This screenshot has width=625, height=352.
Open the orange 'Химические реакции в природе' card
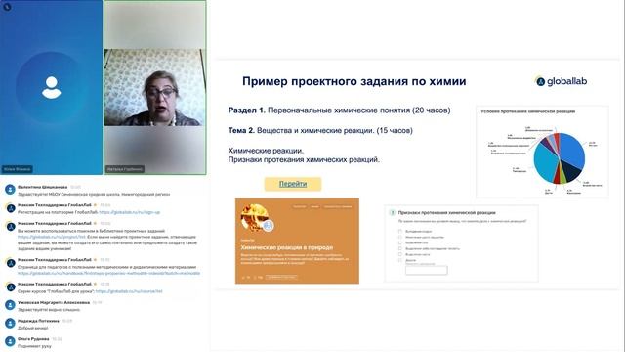tap(297, 242)
